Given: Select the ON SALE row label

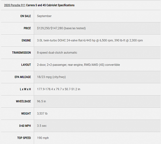Looking at the screenshot, I should click(x=26, y=16).
